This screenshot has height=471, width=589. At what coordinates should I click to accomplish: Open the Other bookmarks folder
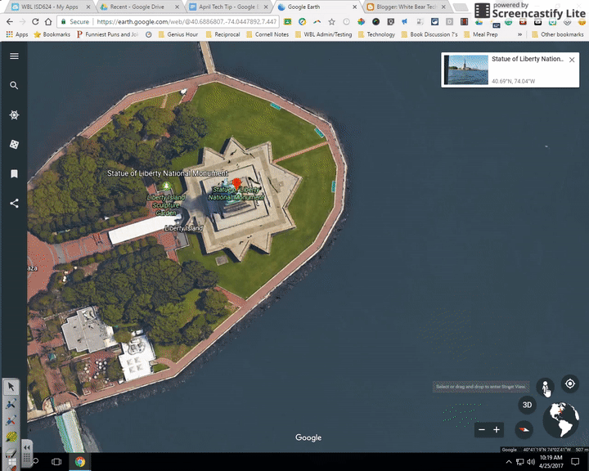557,34
